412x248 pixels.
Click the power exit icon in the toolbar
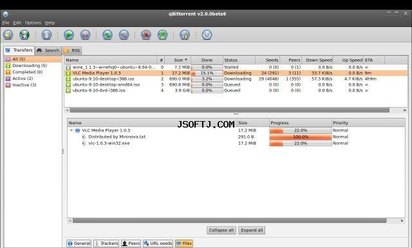pos(207,35)
